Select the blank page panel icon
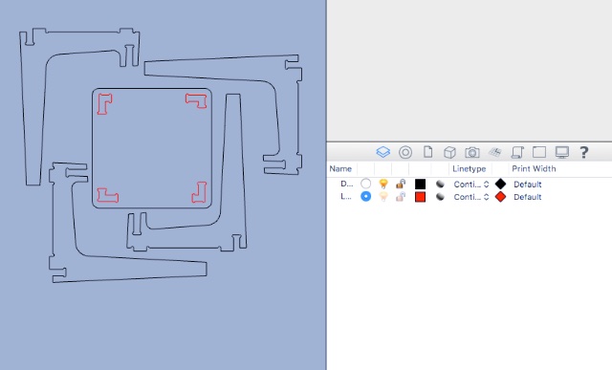The width and height of the screenshot is (612, 370). point(427,151)
